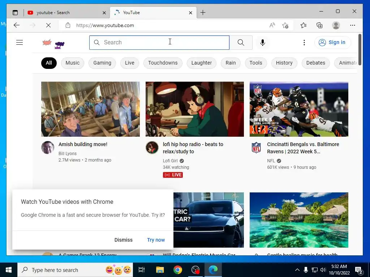Click the Amish building move! title

[83, 144]
